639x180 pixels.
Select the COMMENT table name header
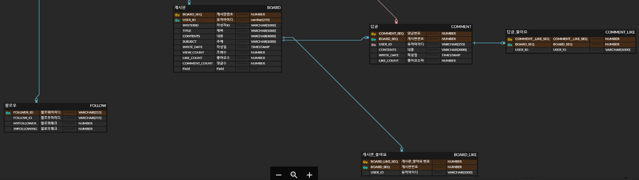461,27
